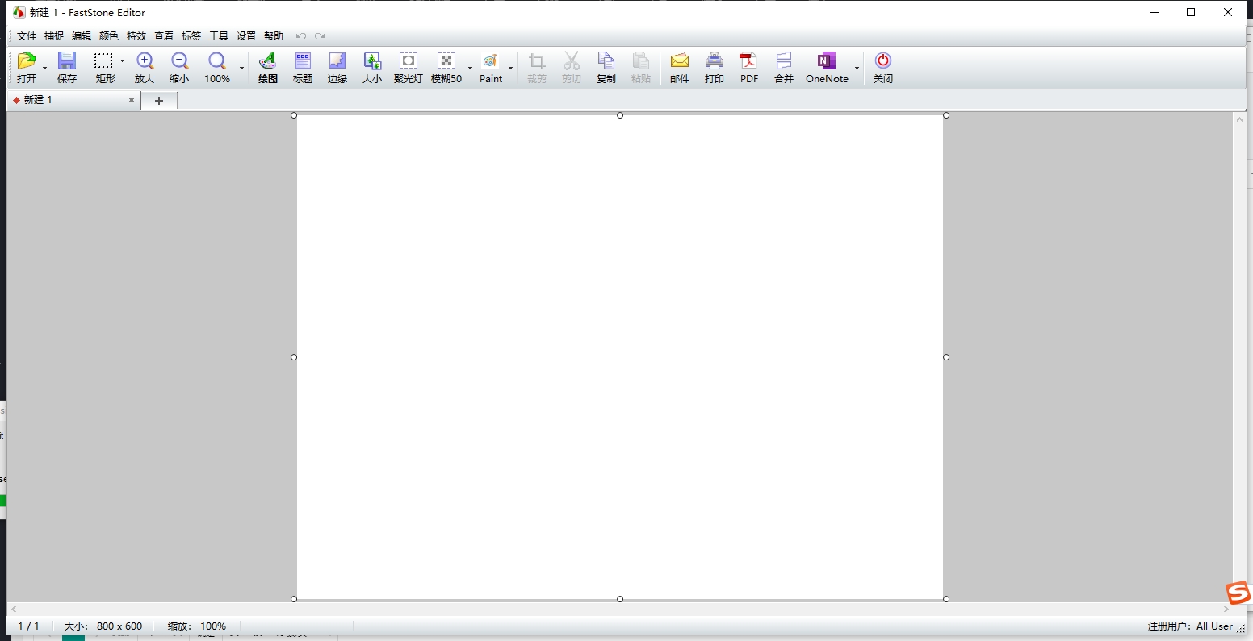Click the horizontal scrollbar left arrow
Image resolution: width=1253 pixels, height=641 pixels.
[14, 609]
